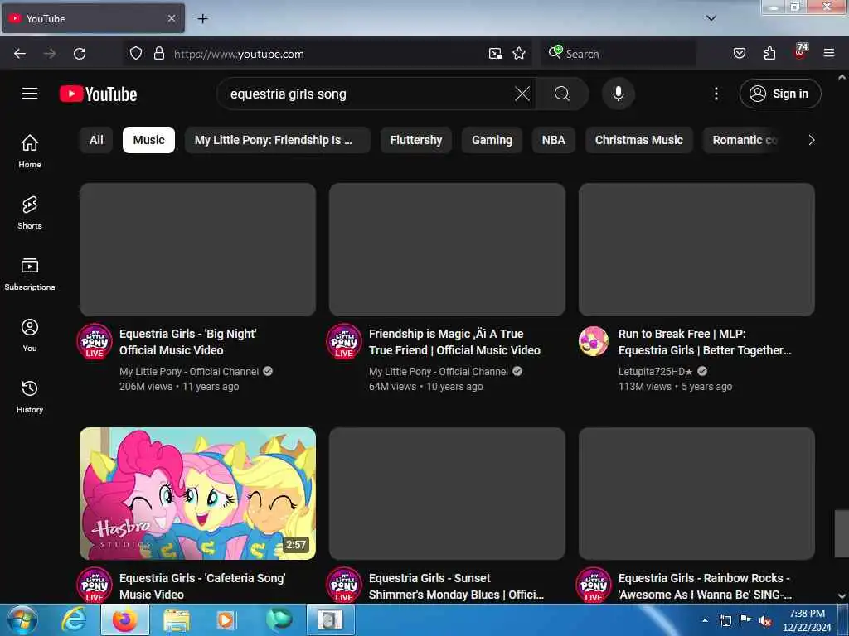Open channel avatar beside Cafeteria Song
Screen dimensions: 849x636
95,585
